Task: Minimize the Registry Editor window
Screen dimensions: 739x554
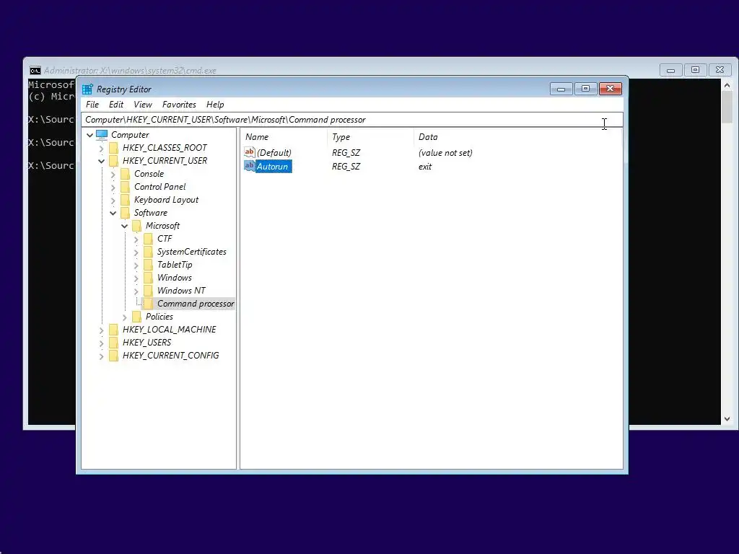Action: 561,89
